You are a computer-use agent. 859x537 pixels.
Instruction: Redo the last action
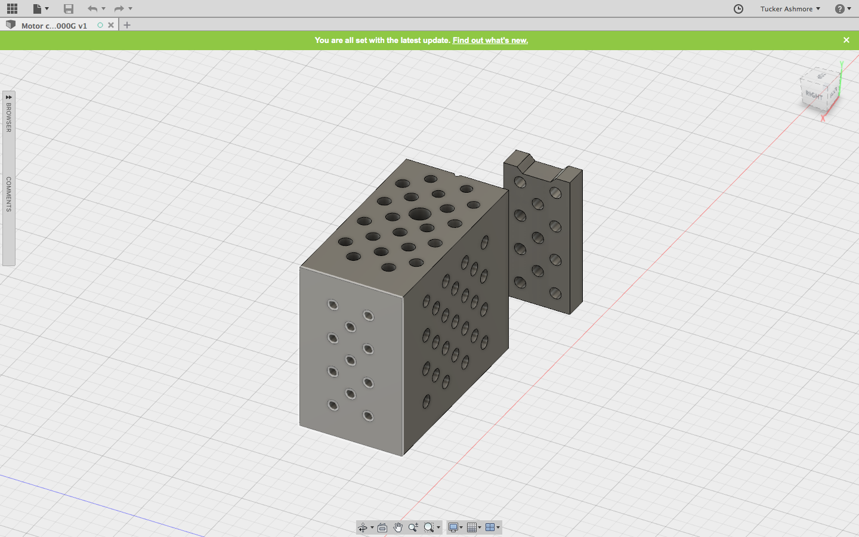click(119, 8)
